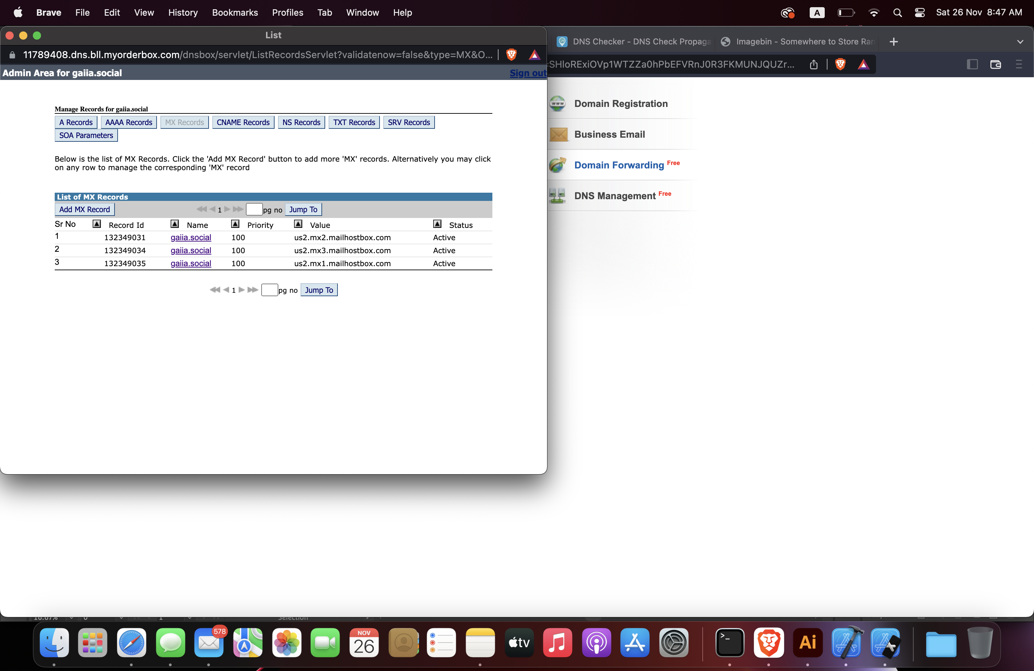Open Domain Registration in background page

(x=621, y=104)
